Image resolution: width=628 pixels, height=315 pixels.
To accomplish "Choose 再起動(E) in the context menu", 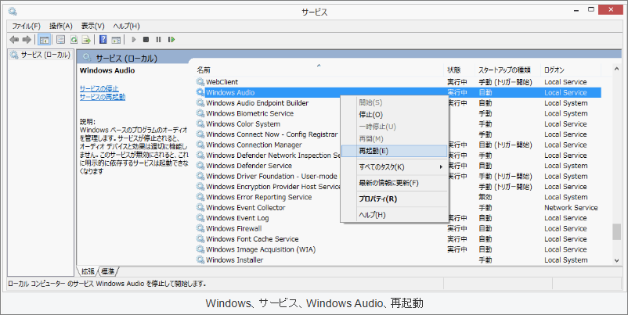I will (x=394, y=151).
